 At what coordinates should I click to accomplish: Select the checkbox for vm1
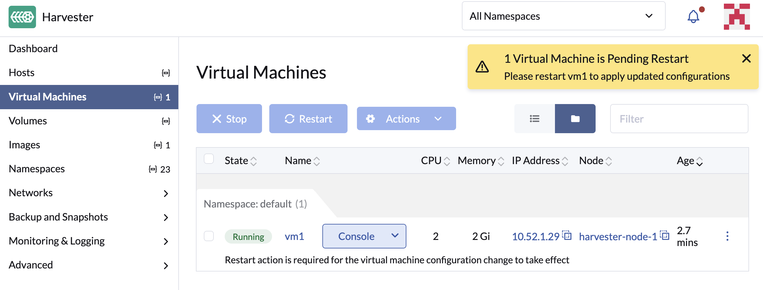pos(209,236)
